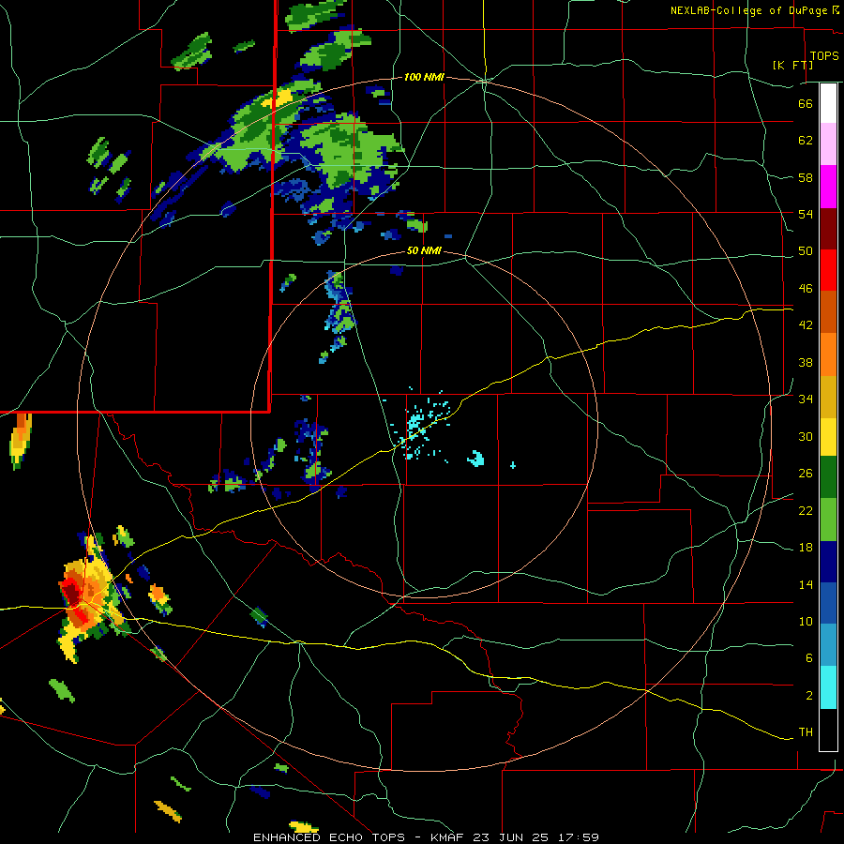Select the dark red legend swatch
Viewport: 844px width, 844px height.
[x=828, y=229]
